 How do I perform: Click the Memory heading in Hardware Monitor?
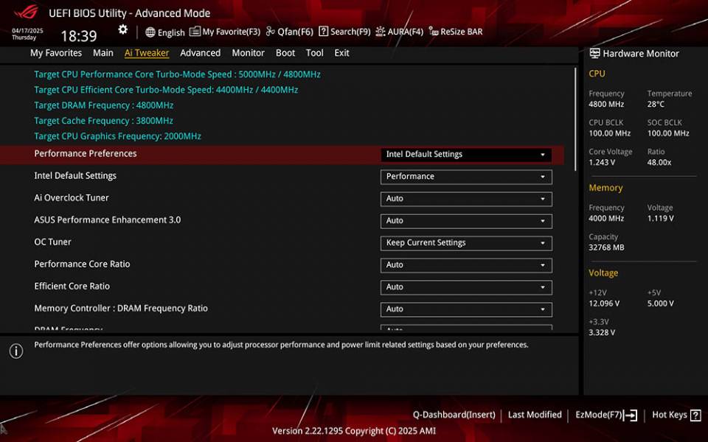pyautogui.click(x=605, y=188)
